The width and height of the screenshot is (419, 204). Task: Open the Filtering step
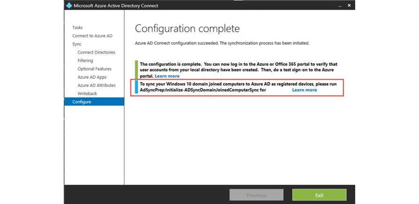point(85,61)
